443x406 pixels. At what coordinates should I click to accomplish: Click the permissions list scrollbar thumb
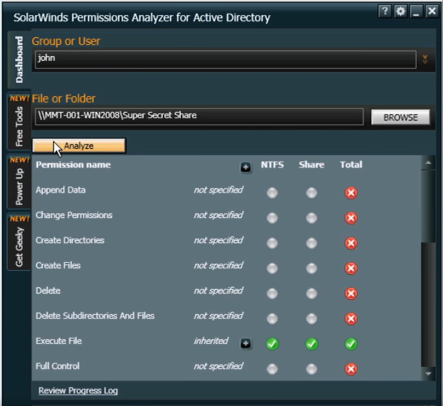point(428,206)
